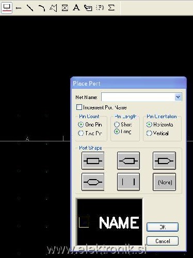Choose the right-pointing arrow port shape
Image resolution: width=193 pixels, height=258 pixels.
tap(164, 161)
